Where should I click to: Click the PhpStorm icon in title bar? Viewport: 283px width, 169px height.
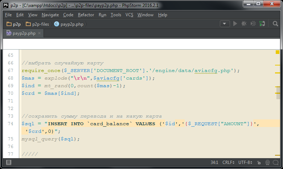6,5
